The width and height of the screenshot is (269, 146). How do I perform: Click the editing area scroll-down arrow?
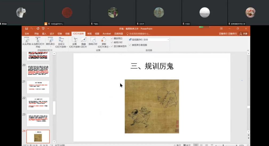tap(248, 132)
